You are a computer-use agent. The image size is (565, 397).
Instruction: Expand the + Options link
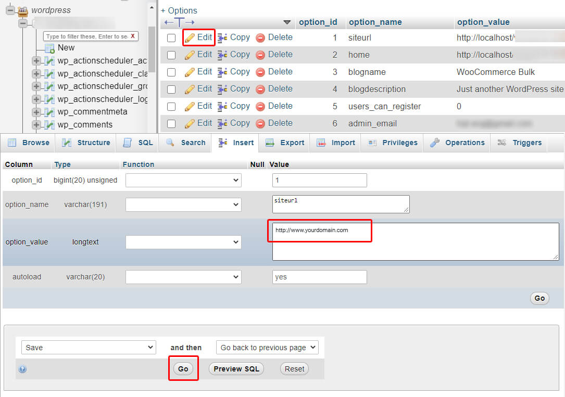pos(179,10)
